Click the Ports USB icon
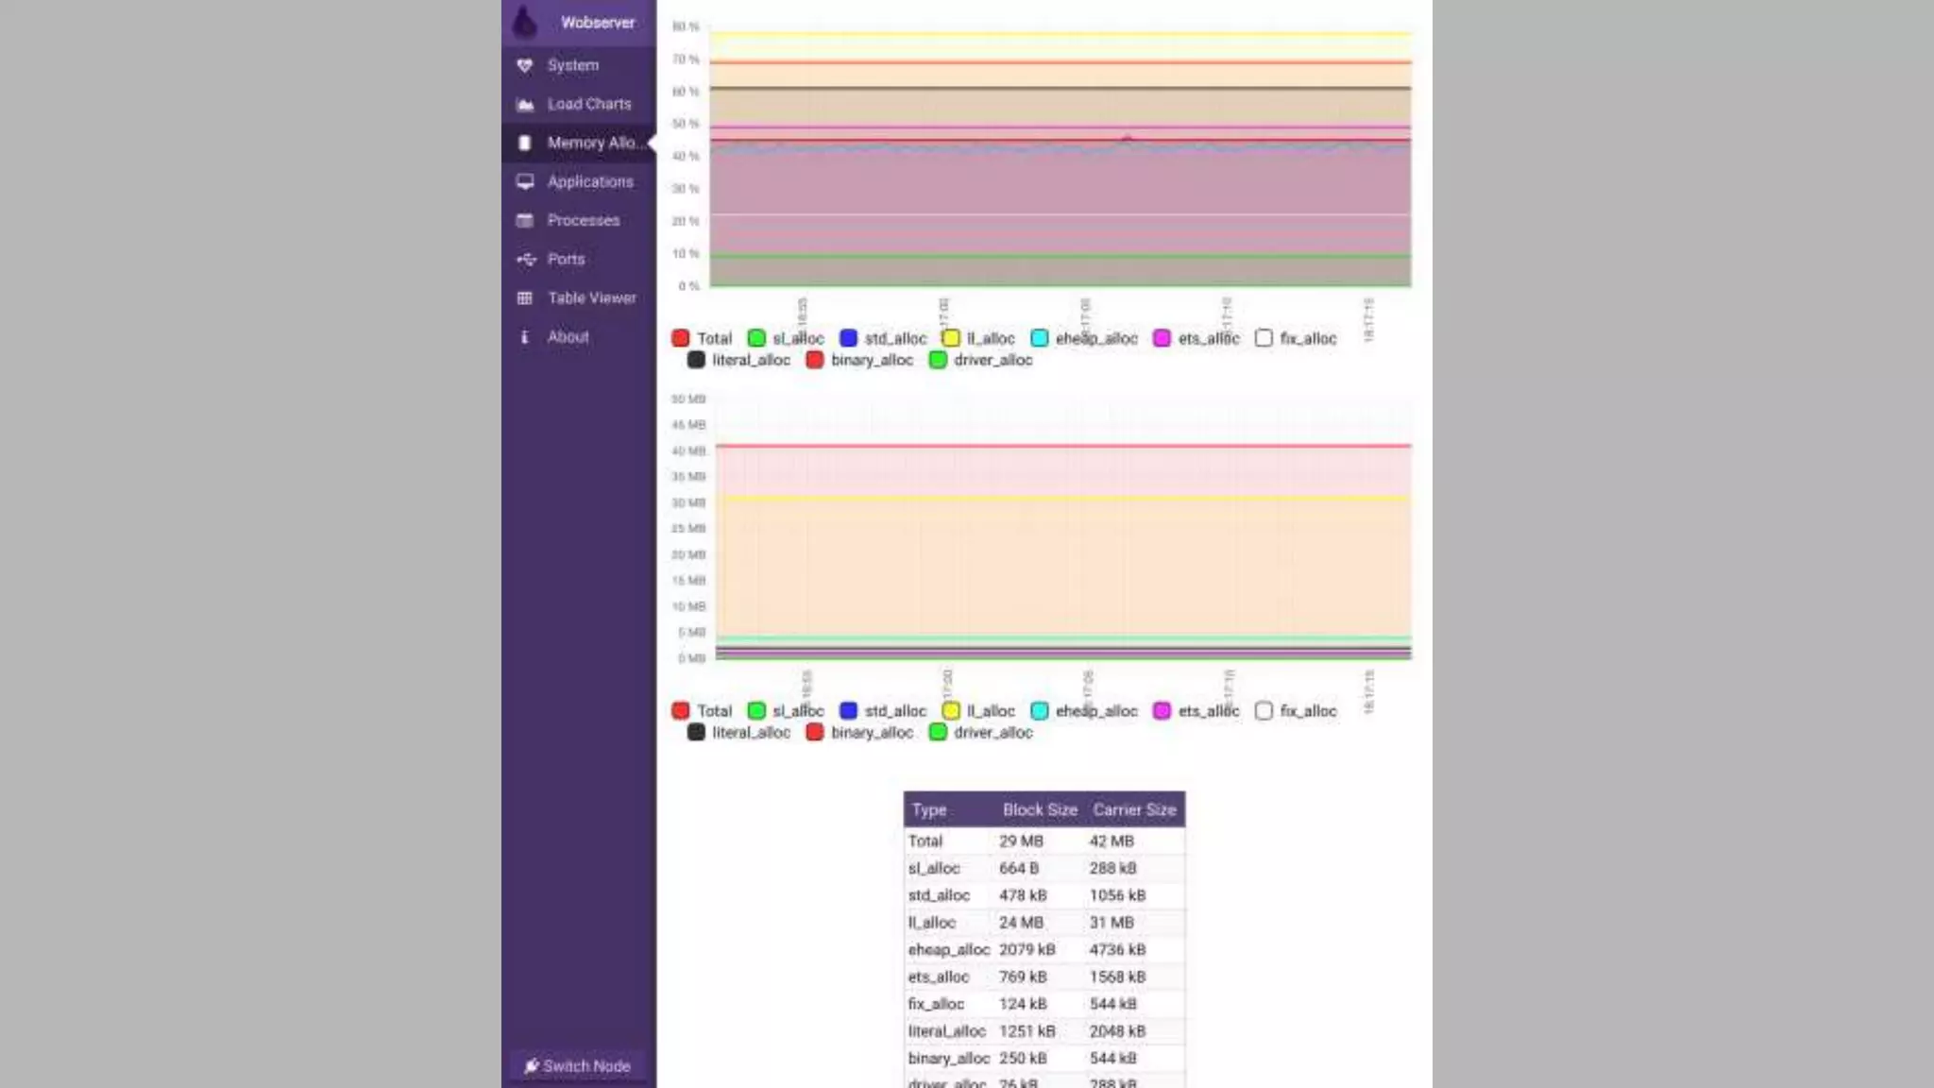 pos(525,259)
